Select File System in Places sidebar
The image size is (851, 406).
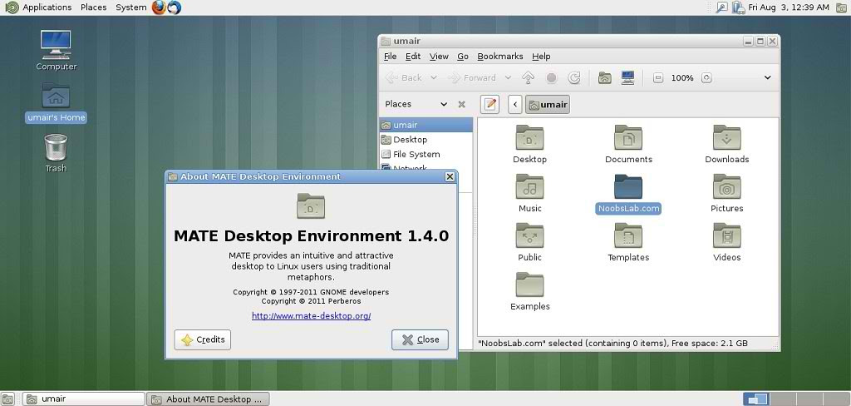tap(426, 155)
